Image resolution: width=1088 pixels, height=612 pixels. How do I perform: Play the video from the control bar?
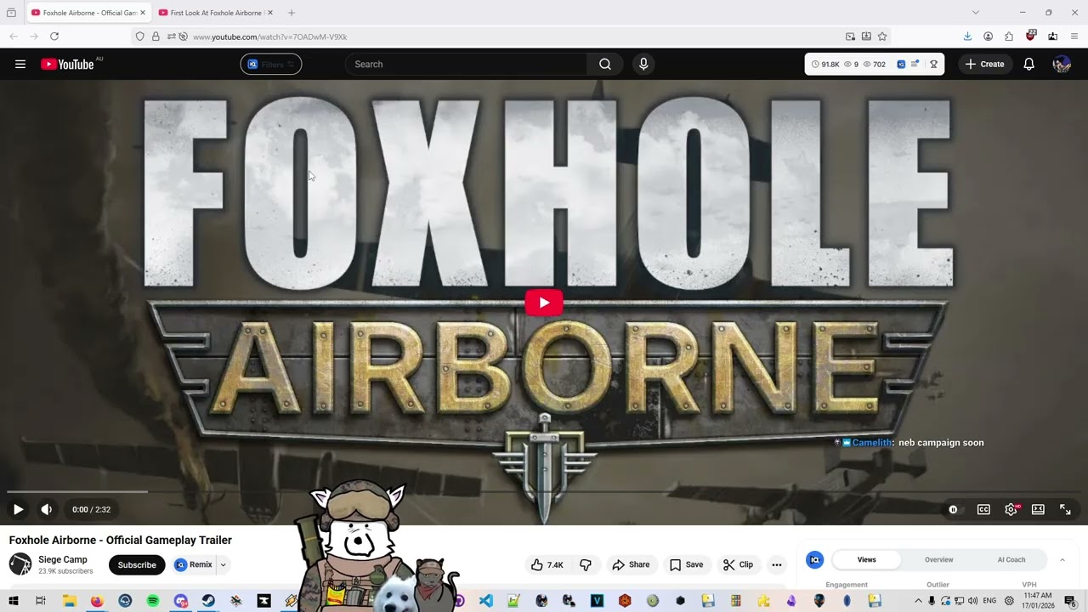click(x=18, y=509)
